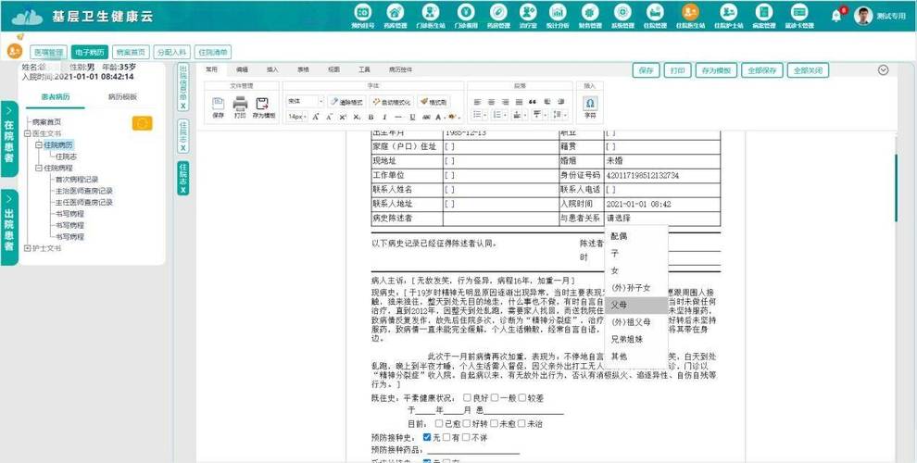Screen dimensions: 917x463
Task: Check the 良好 health status box
Action: pos(467,397)
